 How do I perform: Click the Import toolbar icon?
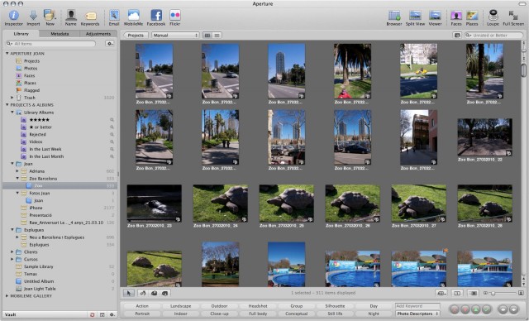pos(33,16)
